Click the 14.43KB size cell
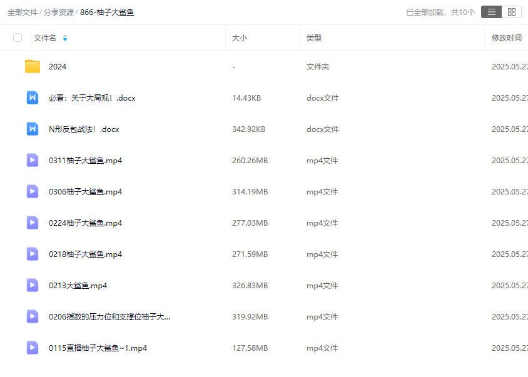This screenshot has width=528, height=377. pyautogui.click(x=246, y=98)
